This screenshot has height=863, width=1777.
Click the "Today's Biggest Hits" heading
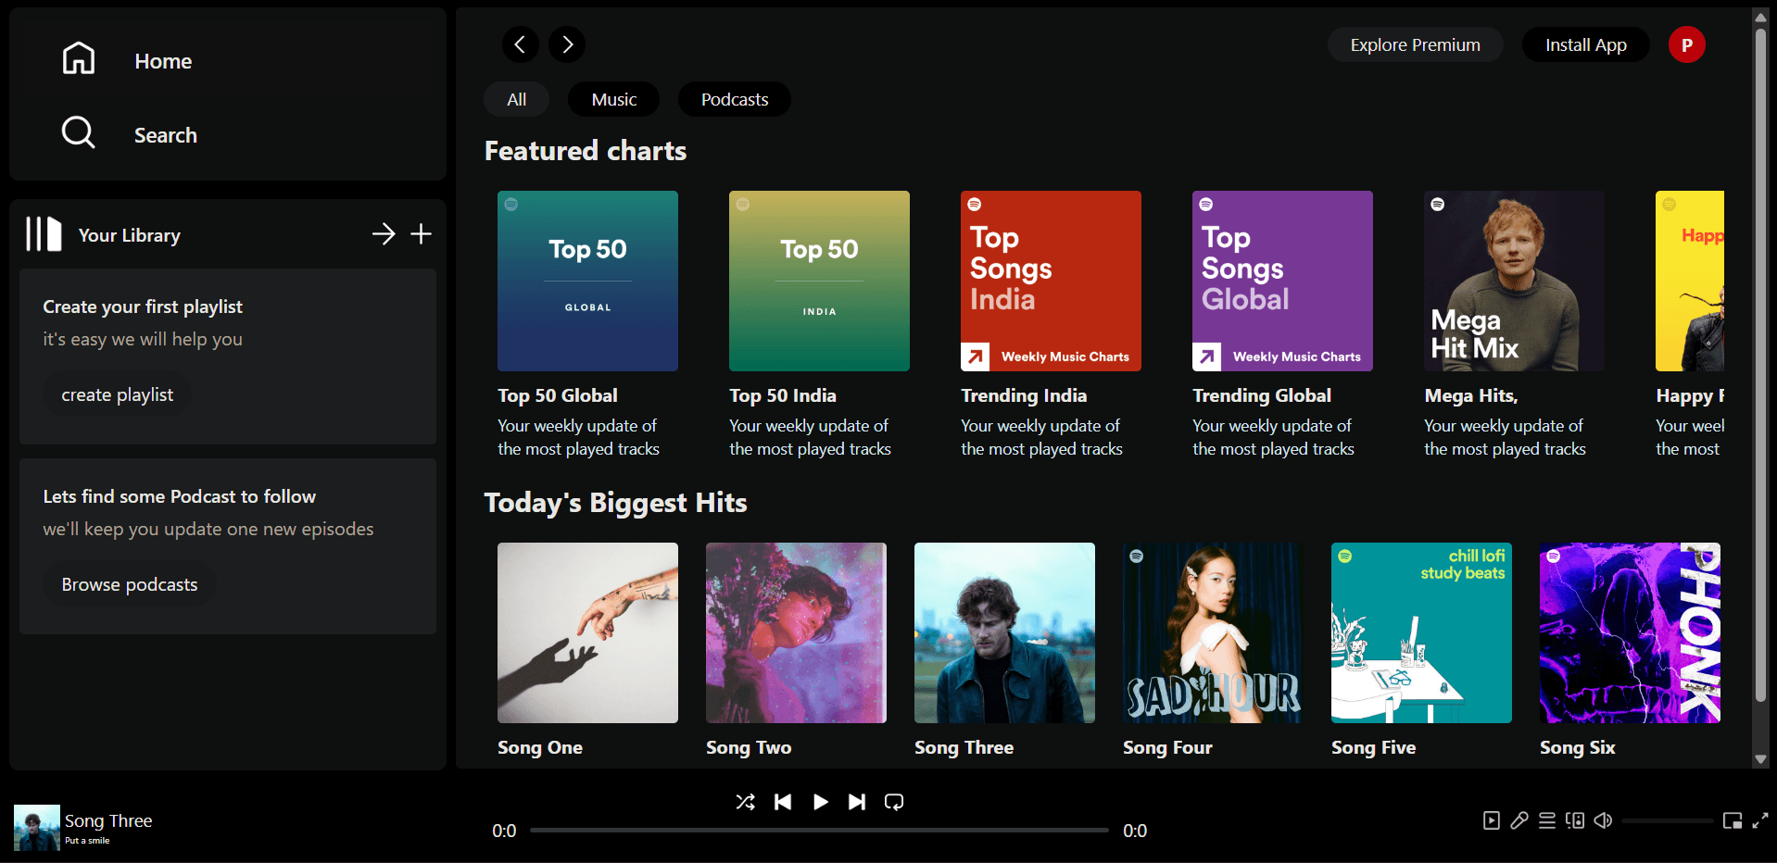coord(615,503)
